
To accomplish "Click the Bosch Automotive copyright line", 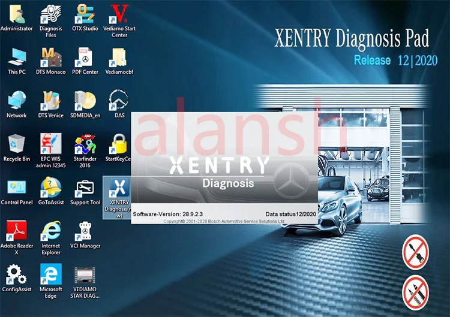I will tap(224, 221).
